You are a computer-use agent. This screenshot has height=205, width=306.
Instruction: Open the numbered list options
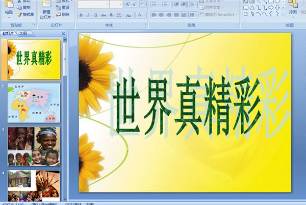(166, 4)
